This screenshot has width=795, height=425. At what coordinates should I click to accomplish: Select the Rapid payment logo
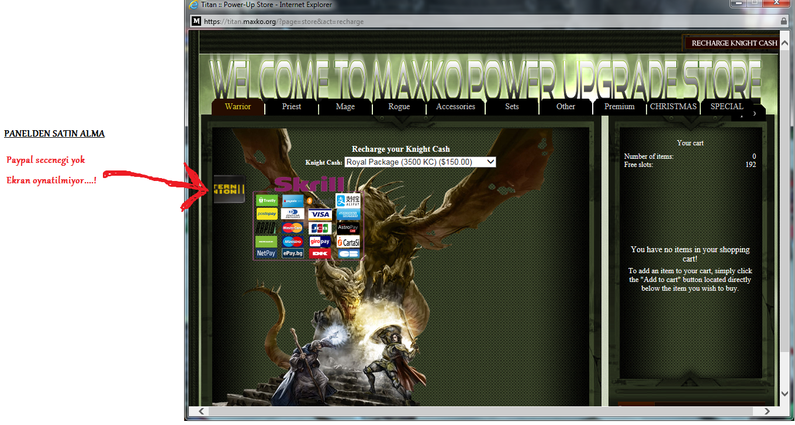(265, 228)
